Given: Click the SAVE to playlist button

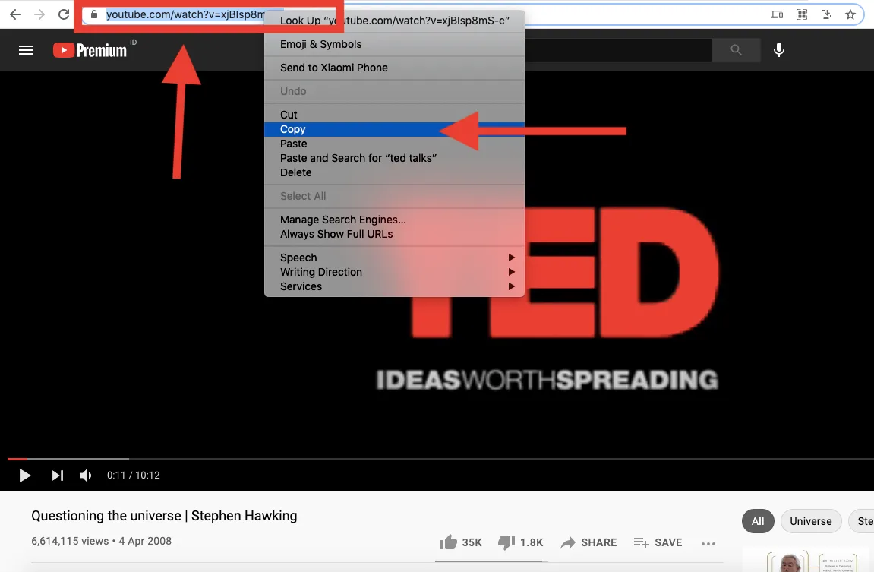Looking at the screenshot, I should (658, 542).
